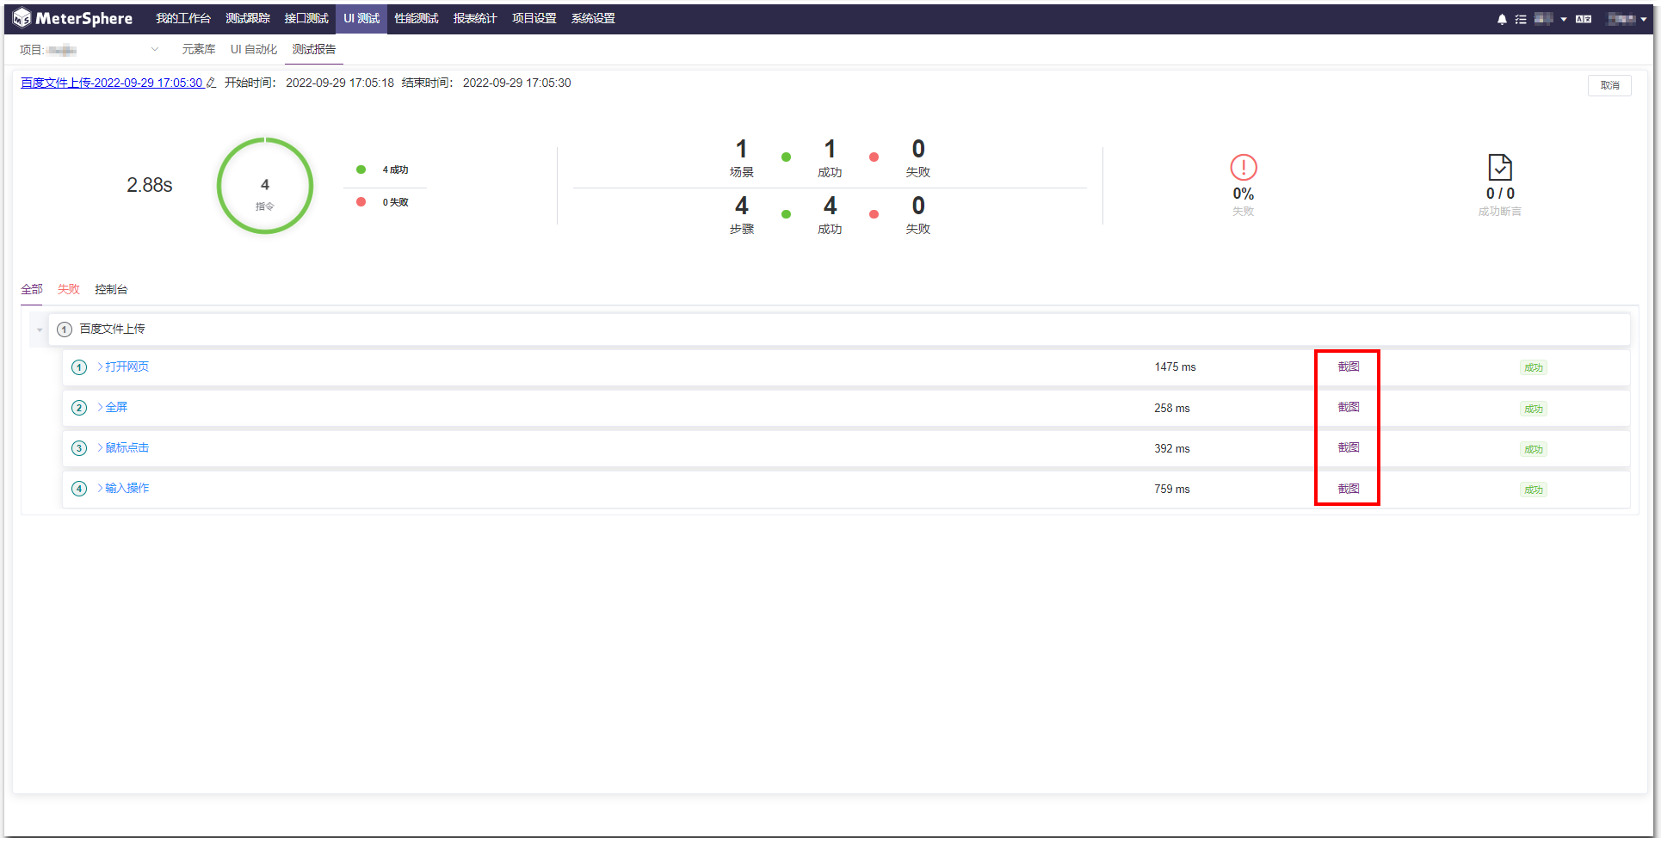Image resolution: width=1661 pixels, height=844 pixels.
Task: Click the 0% 失败 failure-rate icon
Action: click(1243, 169)
